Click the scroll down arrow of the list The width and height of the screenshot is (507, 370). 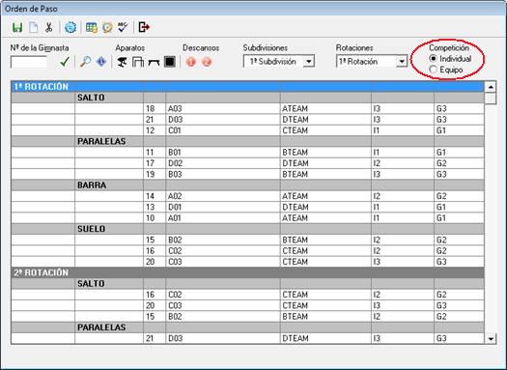[x=491, y=339]
